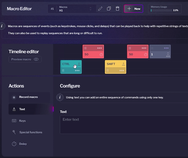
Task: Open options dots on the first red delay block
Action: 100,48
